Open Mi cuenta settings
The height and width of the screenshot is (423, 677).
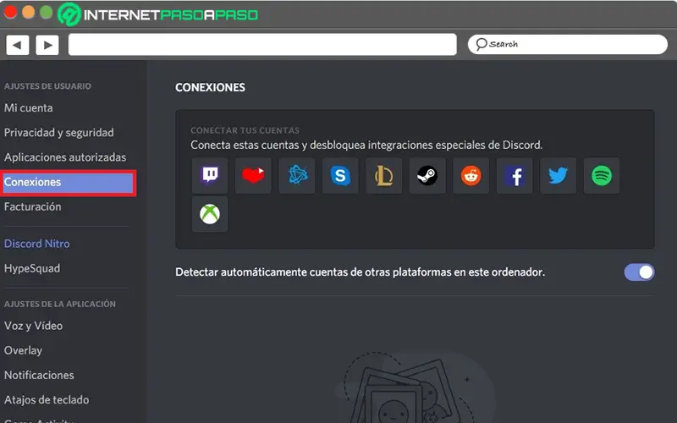pyautogui.click(x=29, y=108)
